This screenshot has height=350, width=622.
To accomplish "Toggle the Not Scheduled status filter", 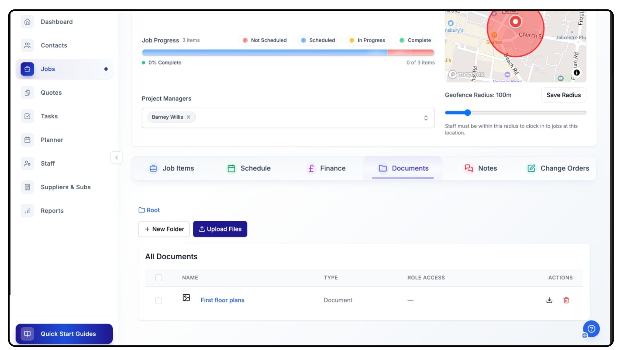I will click(265, 40).
